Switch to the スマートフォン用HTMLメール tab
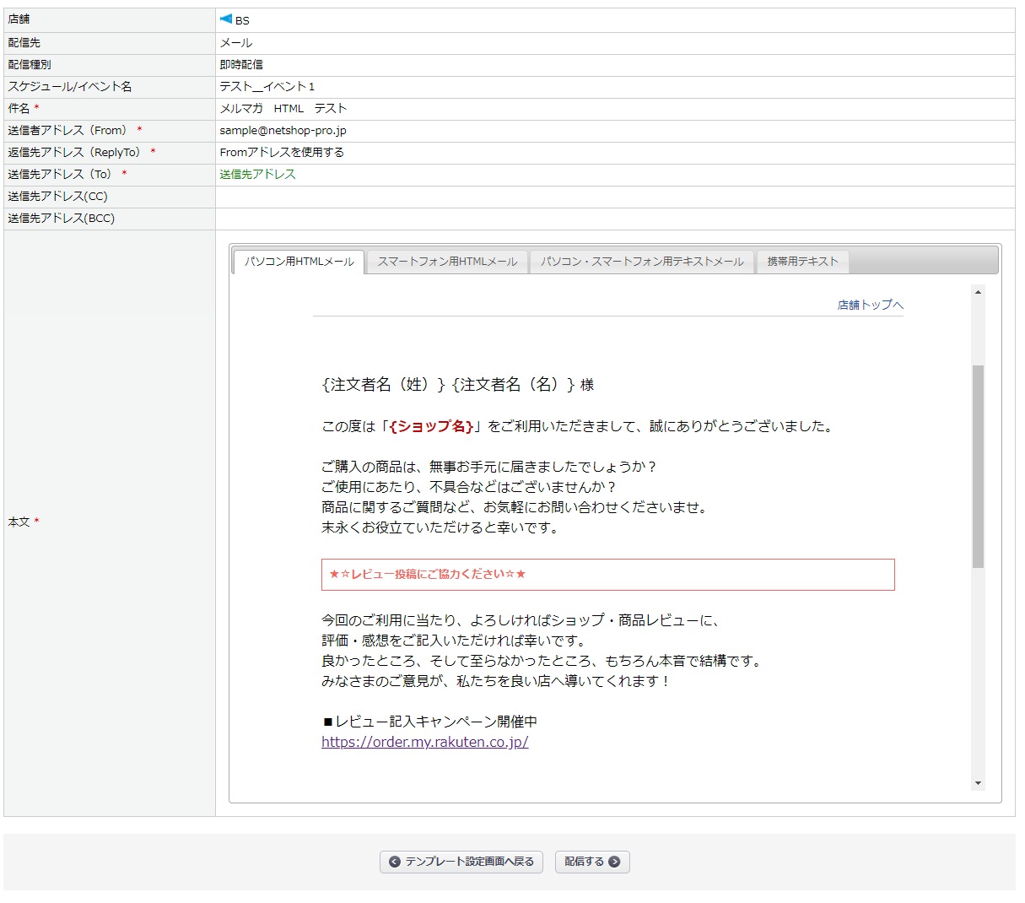 pyautogui.click(x=447, y=262)
